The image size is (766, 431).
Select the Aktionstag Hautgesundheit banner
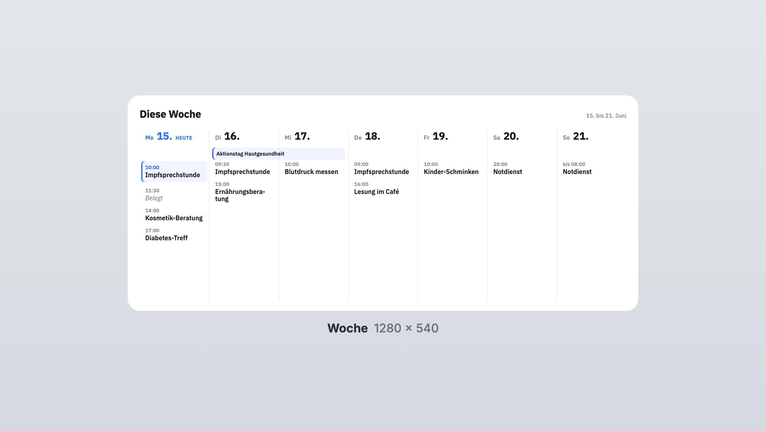tap(278, 154)
